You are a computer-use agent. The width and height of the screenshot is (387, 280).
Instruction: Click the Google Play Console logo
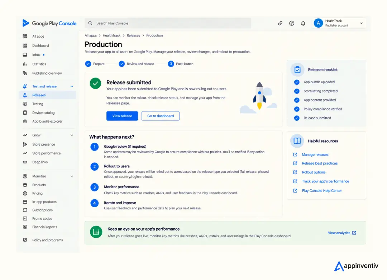49,23
